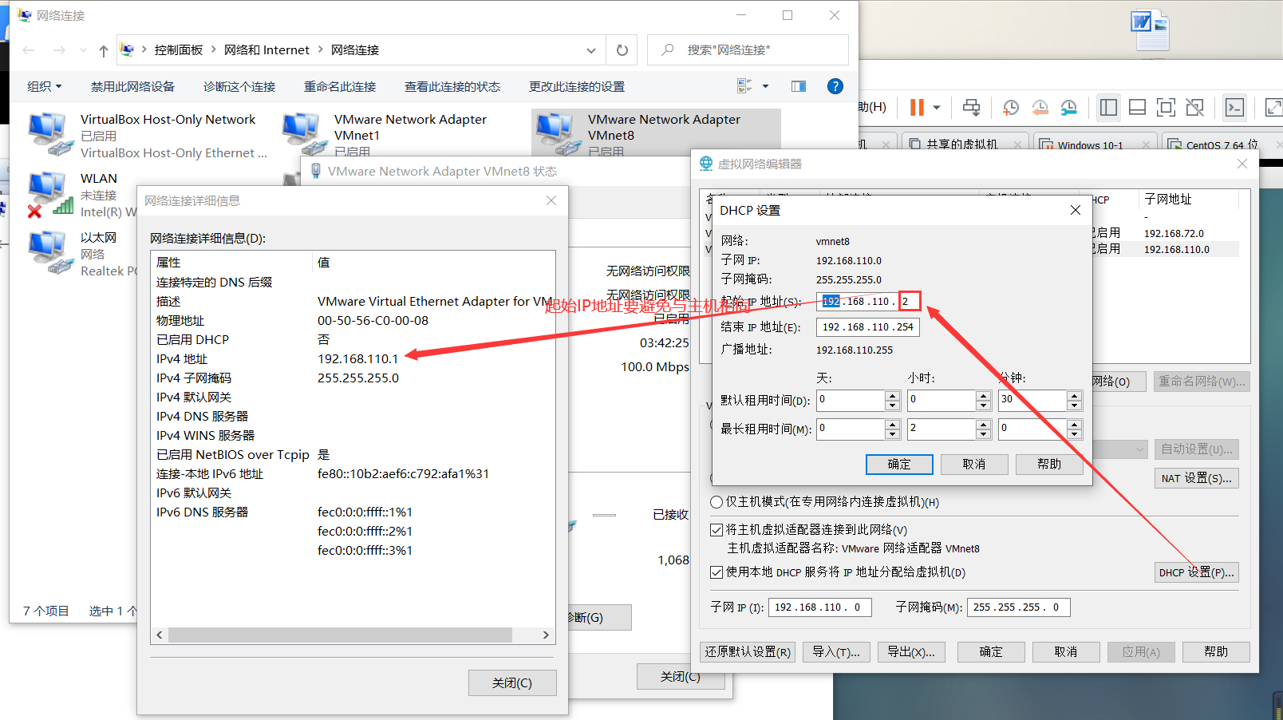This screenshot has width=1283, height=720.
Task: Open the view layout options icon
Action: click(744, 86)
